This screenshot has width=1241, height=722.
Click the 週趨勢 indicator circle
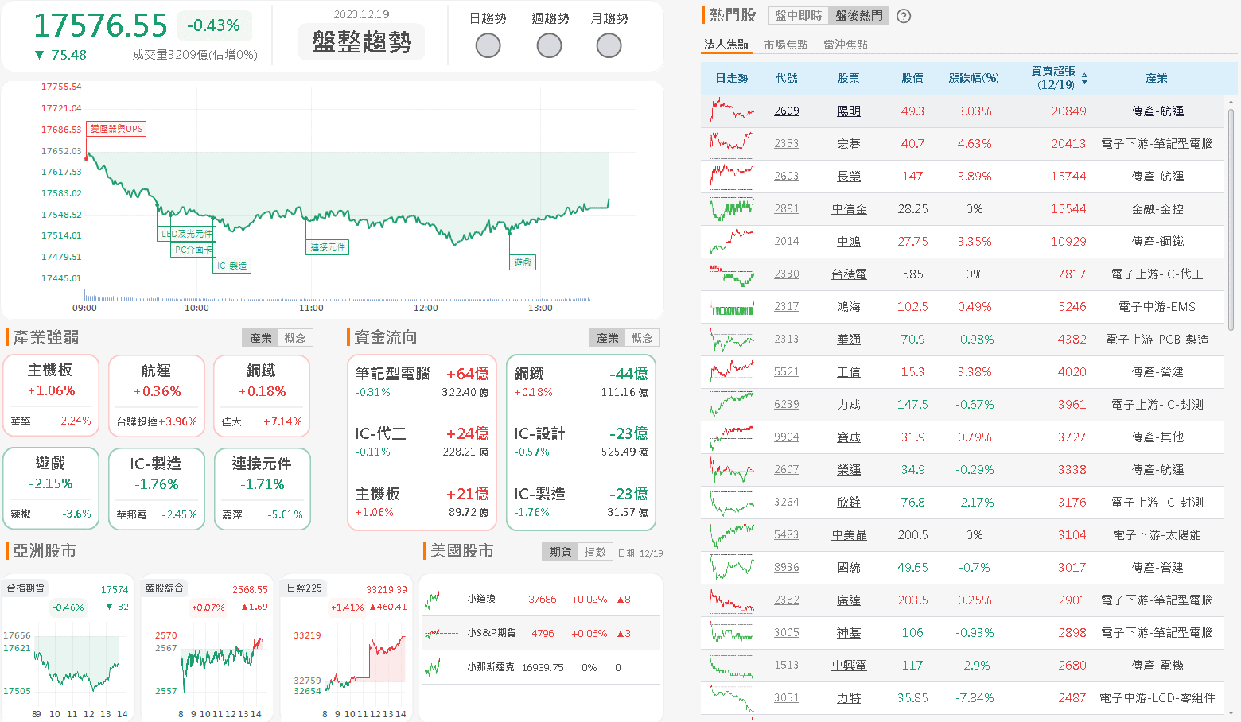coord(549,45)
